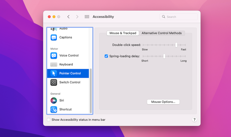Image resolution: width=231 pixels, height=137 pixels.
Task: Click the Double-click speed slider thumb
Action: [176, 45]
